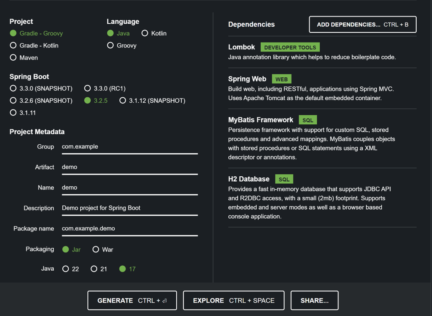
Task: Click the Developer Tools tag badge
Action: [x=290, y=47]
